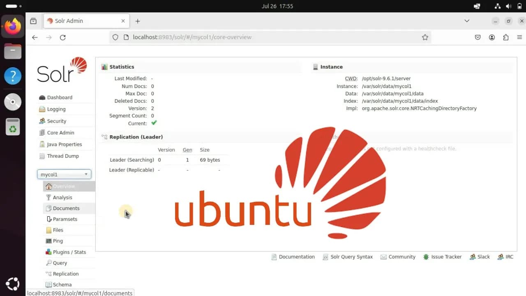The image size is (526, 296).
Task: View the Logging section
Action: pos(56,109)
